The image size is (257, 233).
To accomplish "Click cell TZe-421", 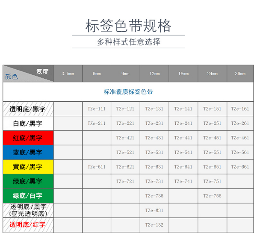I will click(x=125, y=138).
